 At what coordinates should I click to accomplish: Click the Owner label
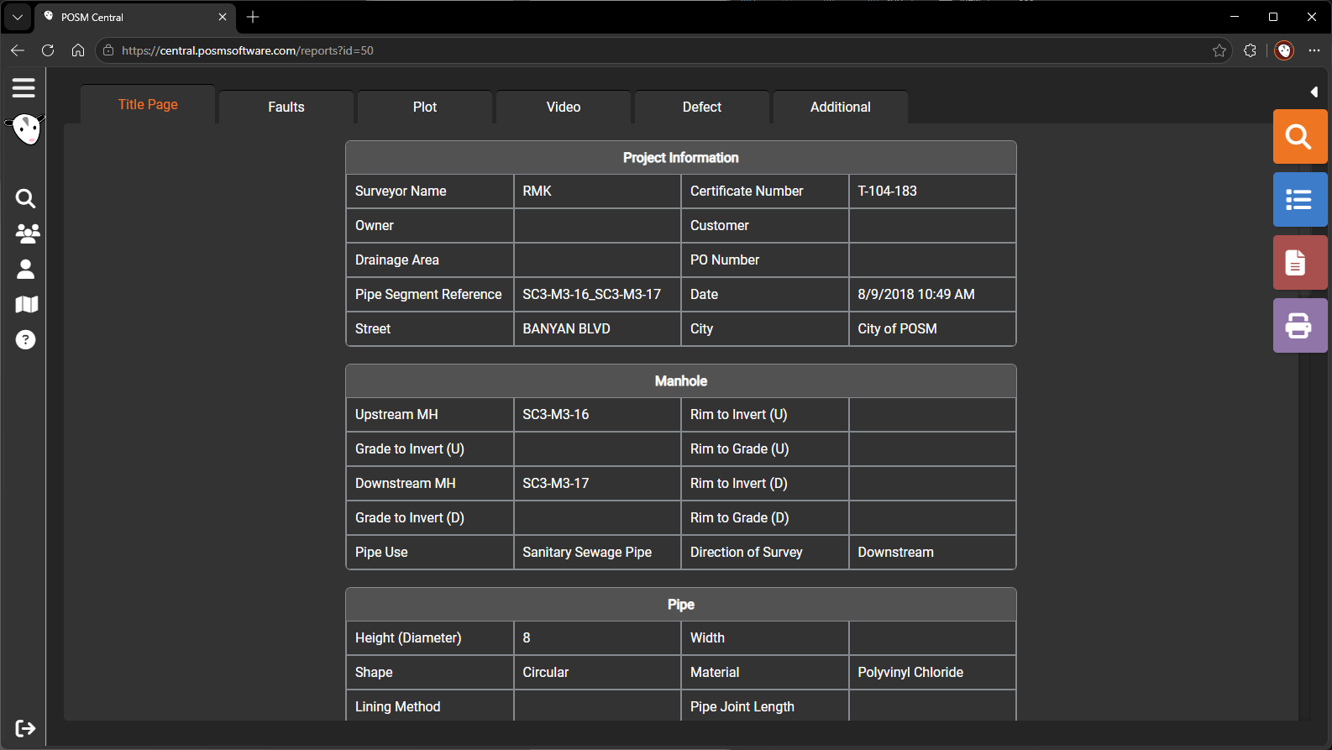coord(375,226)
